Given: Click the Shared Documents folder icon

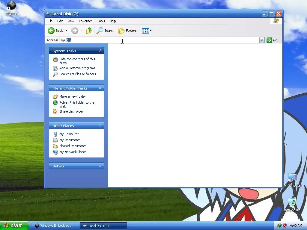Looking at the screenshot, I should coord(55,146).
